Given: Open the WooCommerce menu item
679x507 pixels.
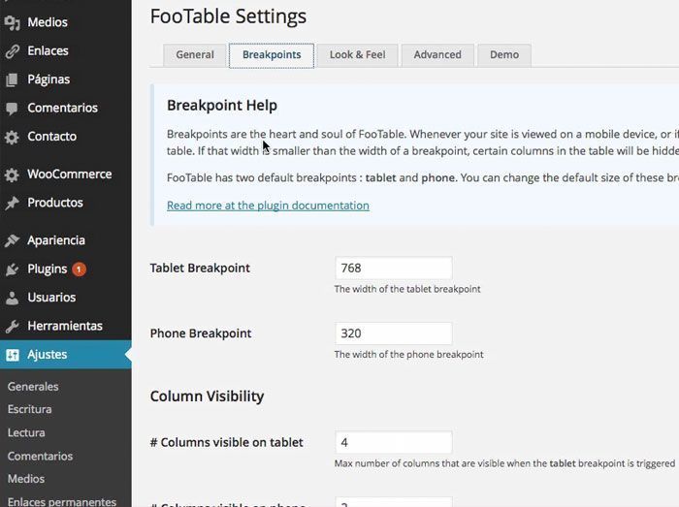Looking at the screenshot, I should pos(66,174).
